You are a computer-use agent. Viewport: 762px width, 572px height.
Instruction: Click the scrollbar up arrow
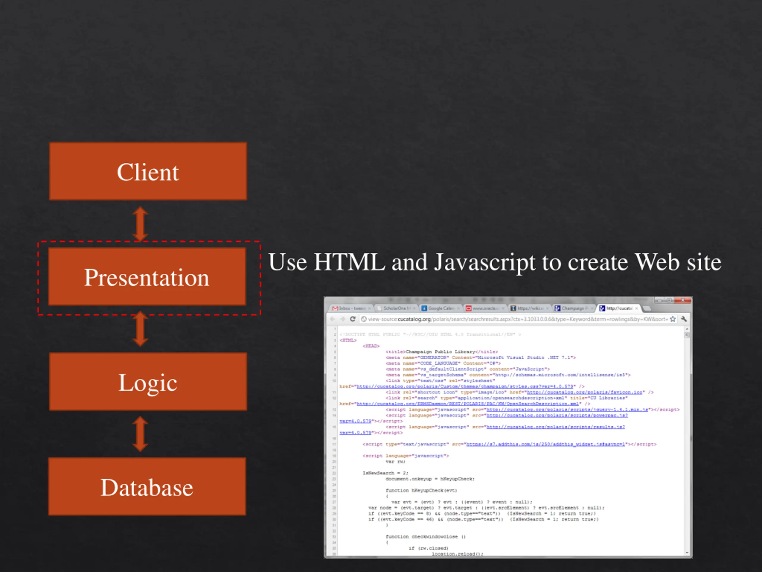[x=687, y=329]
